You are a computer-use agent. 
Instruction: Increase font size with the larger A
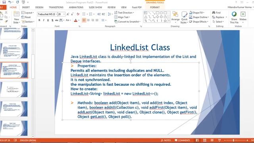(x=68, y=14)
